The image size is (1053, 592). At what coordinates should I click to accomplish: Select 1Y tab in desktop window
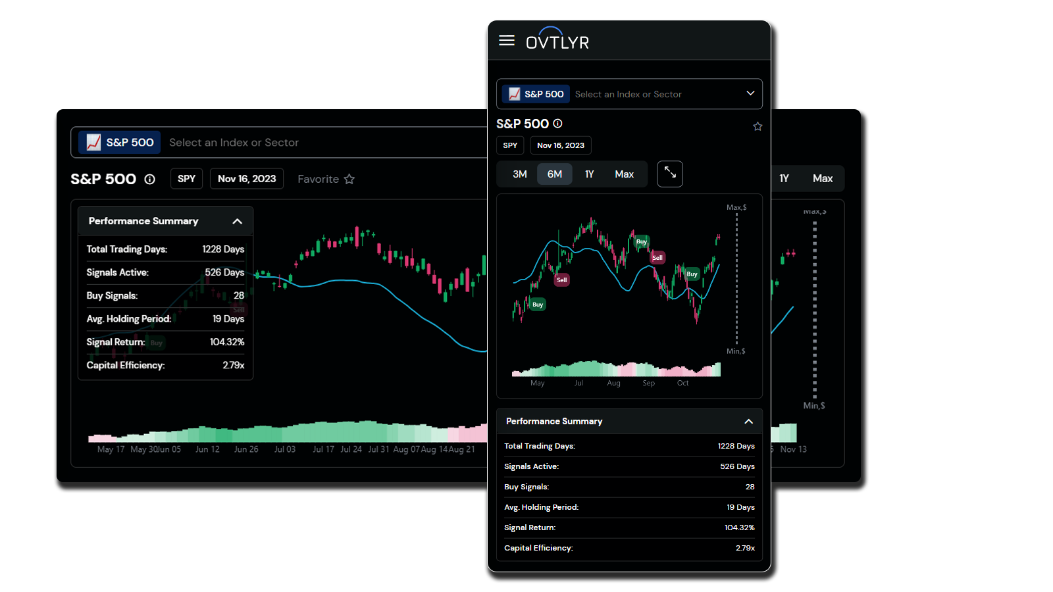784,179
